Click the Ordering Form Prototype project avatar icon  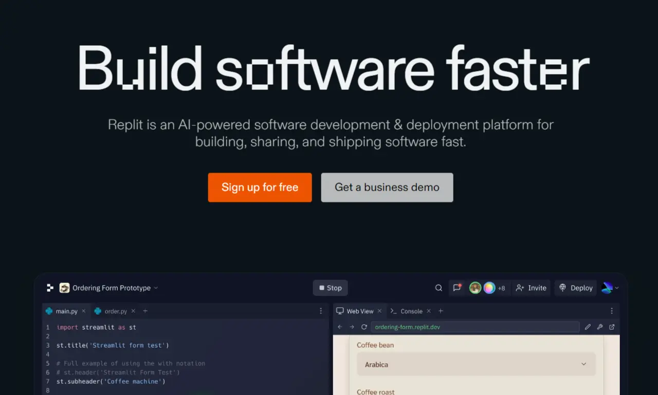pyautogui.click(x=64, y=288)
